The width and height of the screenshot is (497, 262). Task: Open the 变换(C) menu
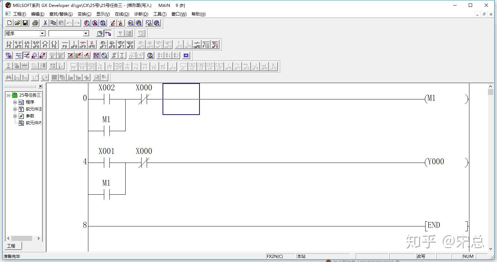[84, 14]
